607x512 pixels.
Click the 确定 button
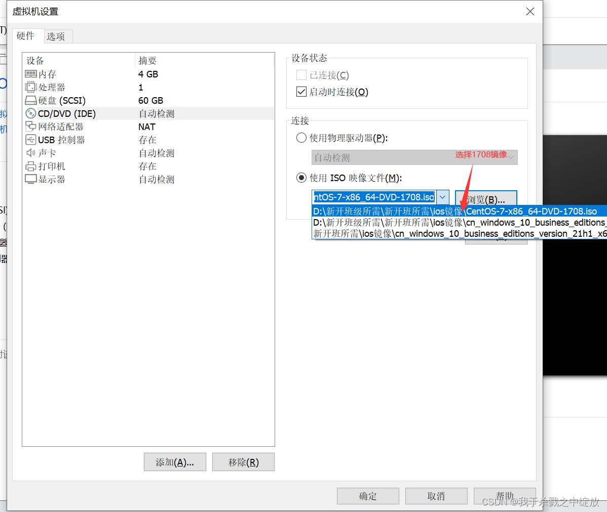coord(367,496)
